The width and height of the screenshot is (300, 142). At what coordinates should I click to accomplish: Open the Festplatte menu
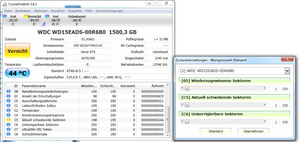pyautogui.click(x=75, y=11)
